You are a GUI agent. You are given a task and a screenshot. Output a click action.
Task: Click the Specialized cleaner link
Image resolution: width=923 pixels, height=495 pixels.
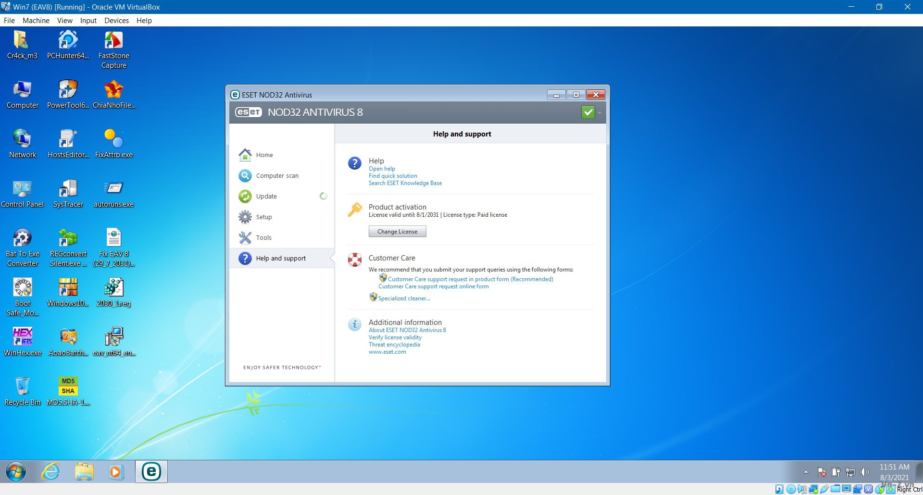coord(404,298)
